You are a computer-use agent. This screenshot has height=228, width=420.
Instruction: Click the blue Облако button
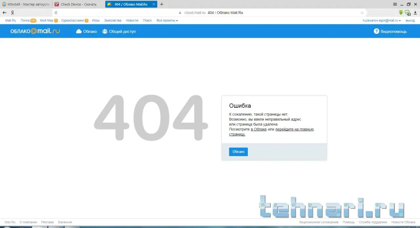[238, 152]
